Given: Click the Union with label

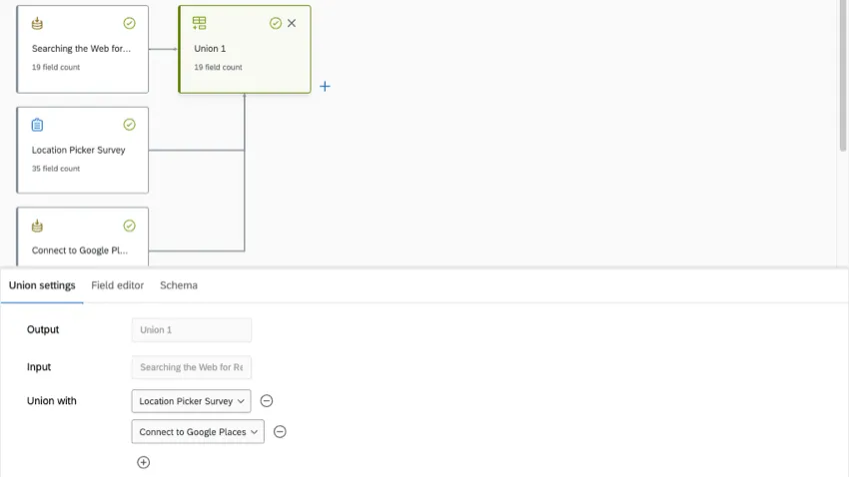Looking at the screenshot, I should (52, 401).
